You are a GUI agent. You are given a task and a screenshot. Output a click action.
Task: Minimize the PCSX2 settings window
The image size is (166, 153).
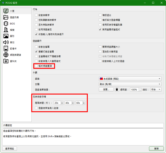pyautogui.click(x=145, y=3)
